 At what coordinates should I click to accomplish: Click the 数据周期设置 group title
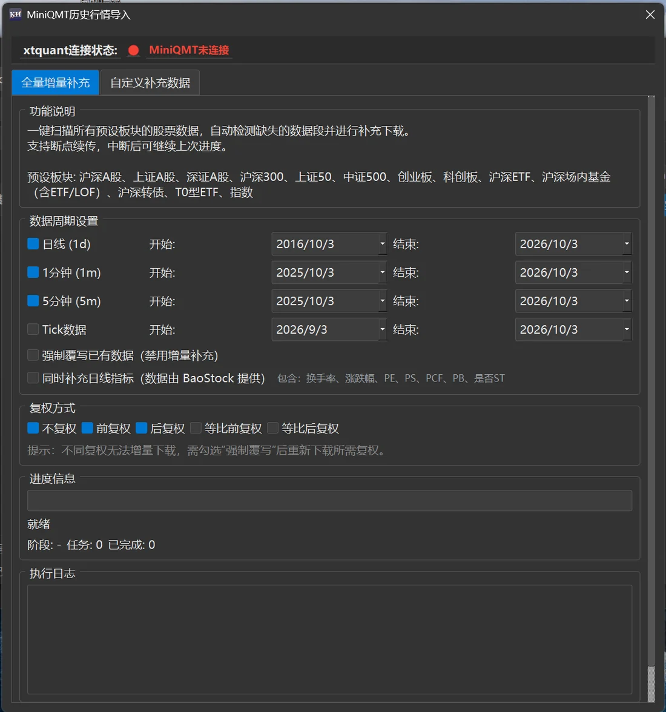pos(64,221)
